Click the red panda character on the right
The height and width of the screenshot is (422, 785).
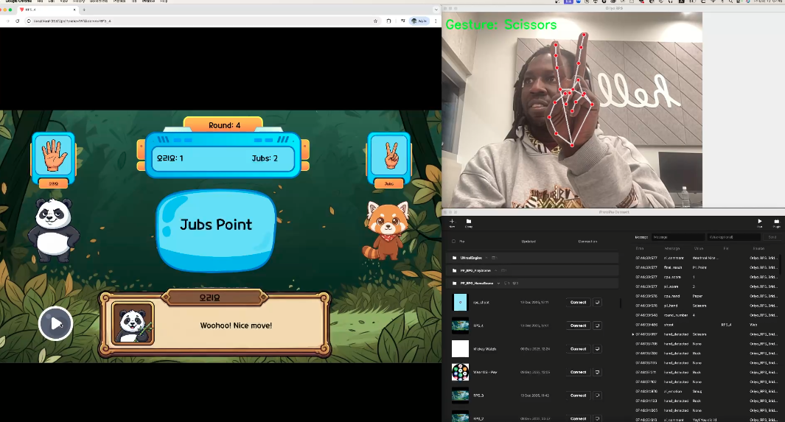point(385,230)
